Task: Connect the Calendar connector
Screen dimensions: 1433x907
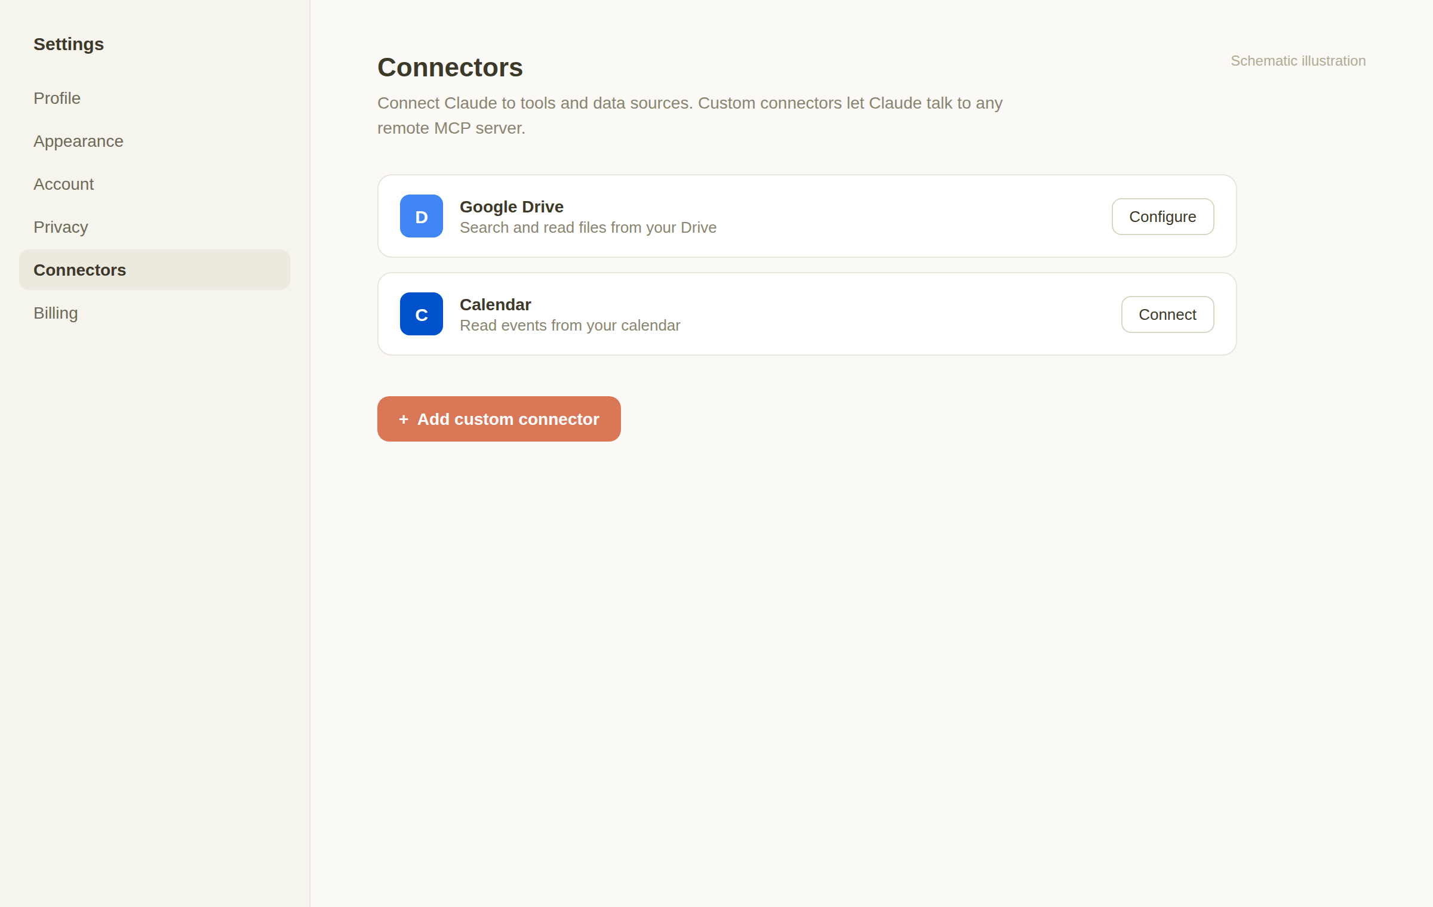Action: [x=1167, y=314]
